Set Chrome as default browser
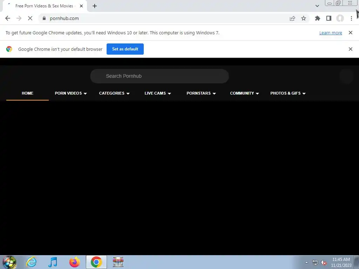This screenshot has width=359, height=269. [125, 49]
